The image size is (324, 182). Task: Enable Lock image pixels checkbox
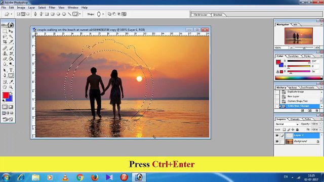click(289, 129)
